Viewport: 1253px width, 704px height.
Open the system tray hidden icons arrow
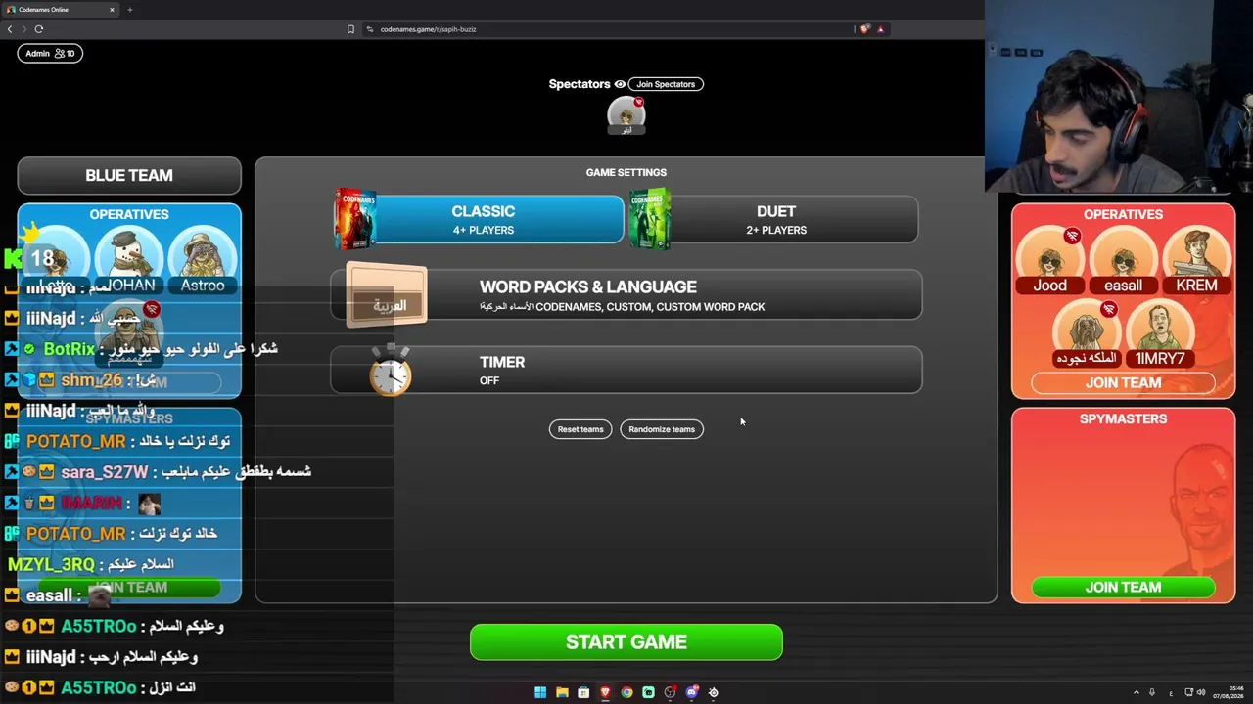pos(1137,692)
